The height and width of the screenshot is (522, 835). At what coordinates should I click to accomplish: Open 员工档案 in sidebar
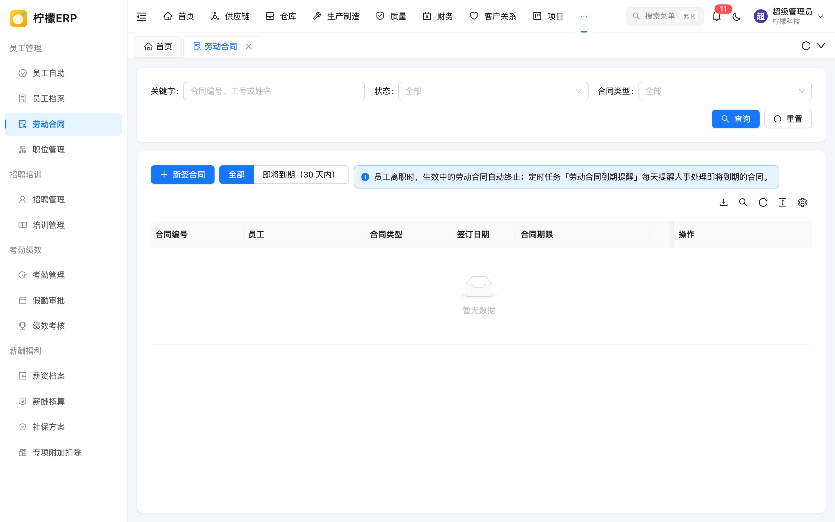click(63, 99)
